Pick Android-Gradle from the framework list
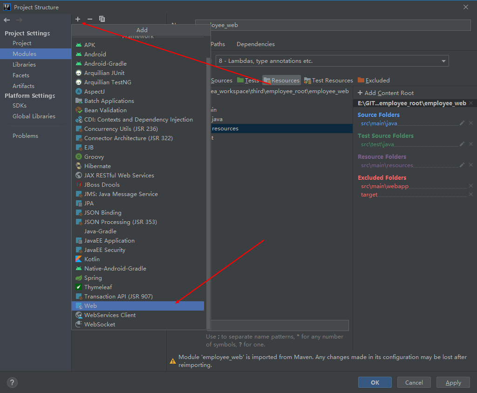 138,64
